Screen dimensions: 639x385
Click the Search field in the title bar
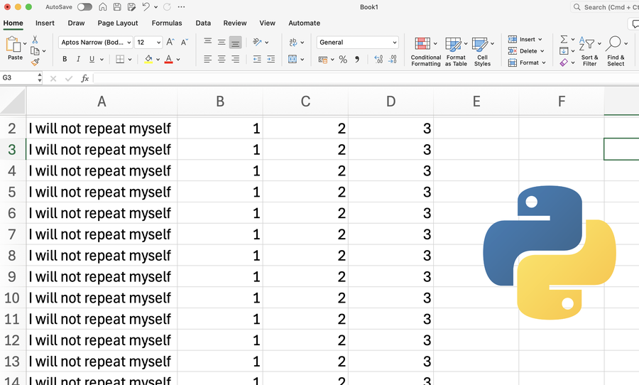605,7
